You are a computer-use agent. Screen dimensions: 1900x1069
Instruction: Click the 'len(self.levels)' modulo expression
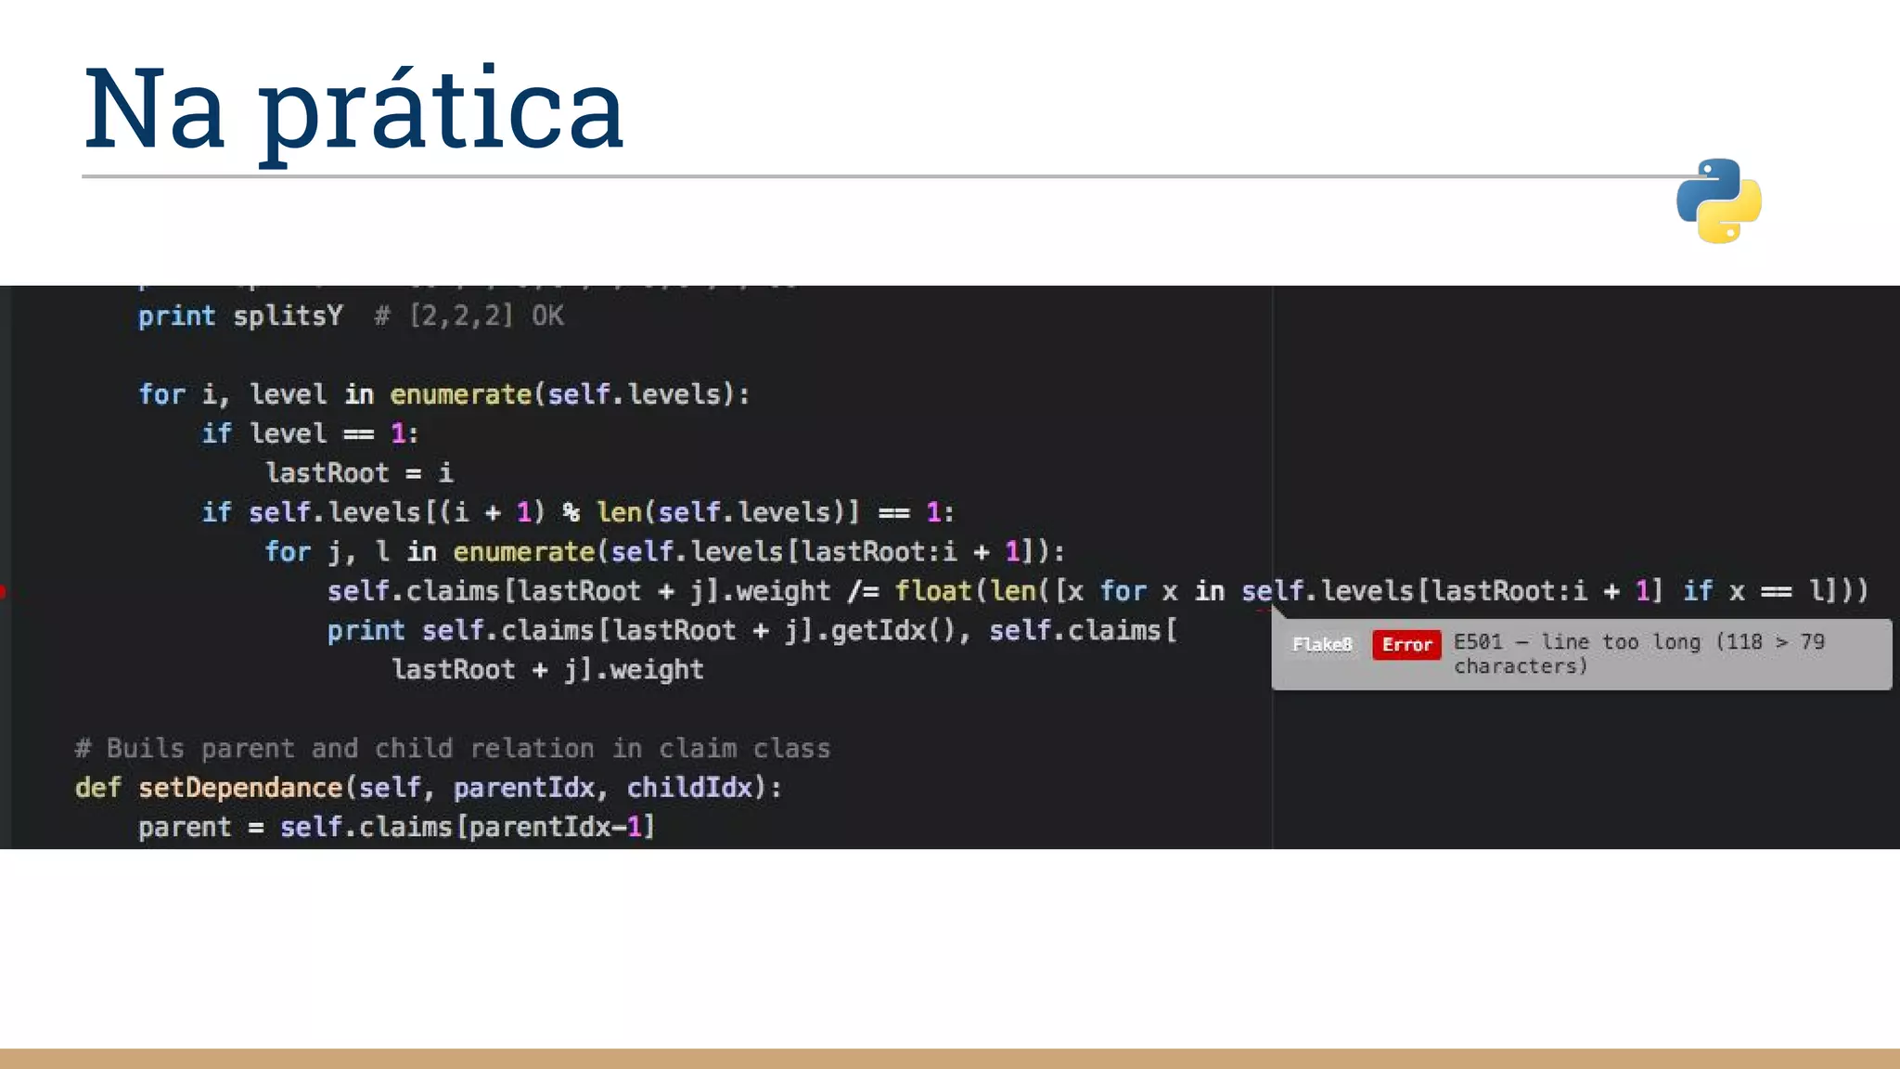[x=727, y=512]
